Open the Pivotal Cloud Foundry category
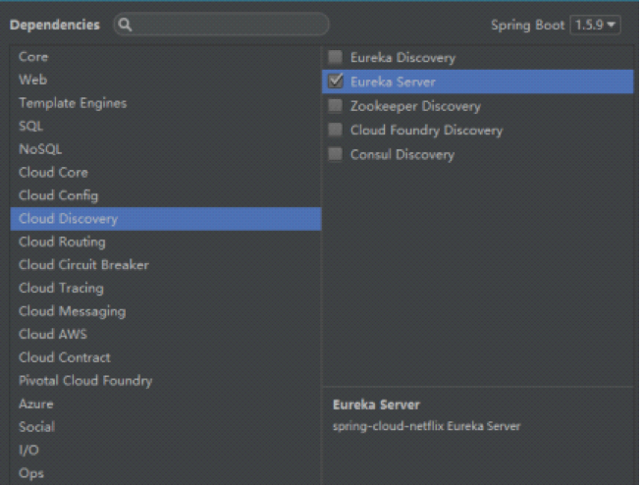The width and height of the screenshot is (642, 485). click(166, 381)
